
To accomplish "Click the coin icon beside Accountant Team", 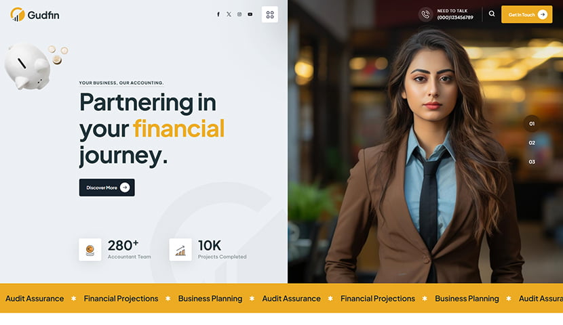I will point(90,249).
